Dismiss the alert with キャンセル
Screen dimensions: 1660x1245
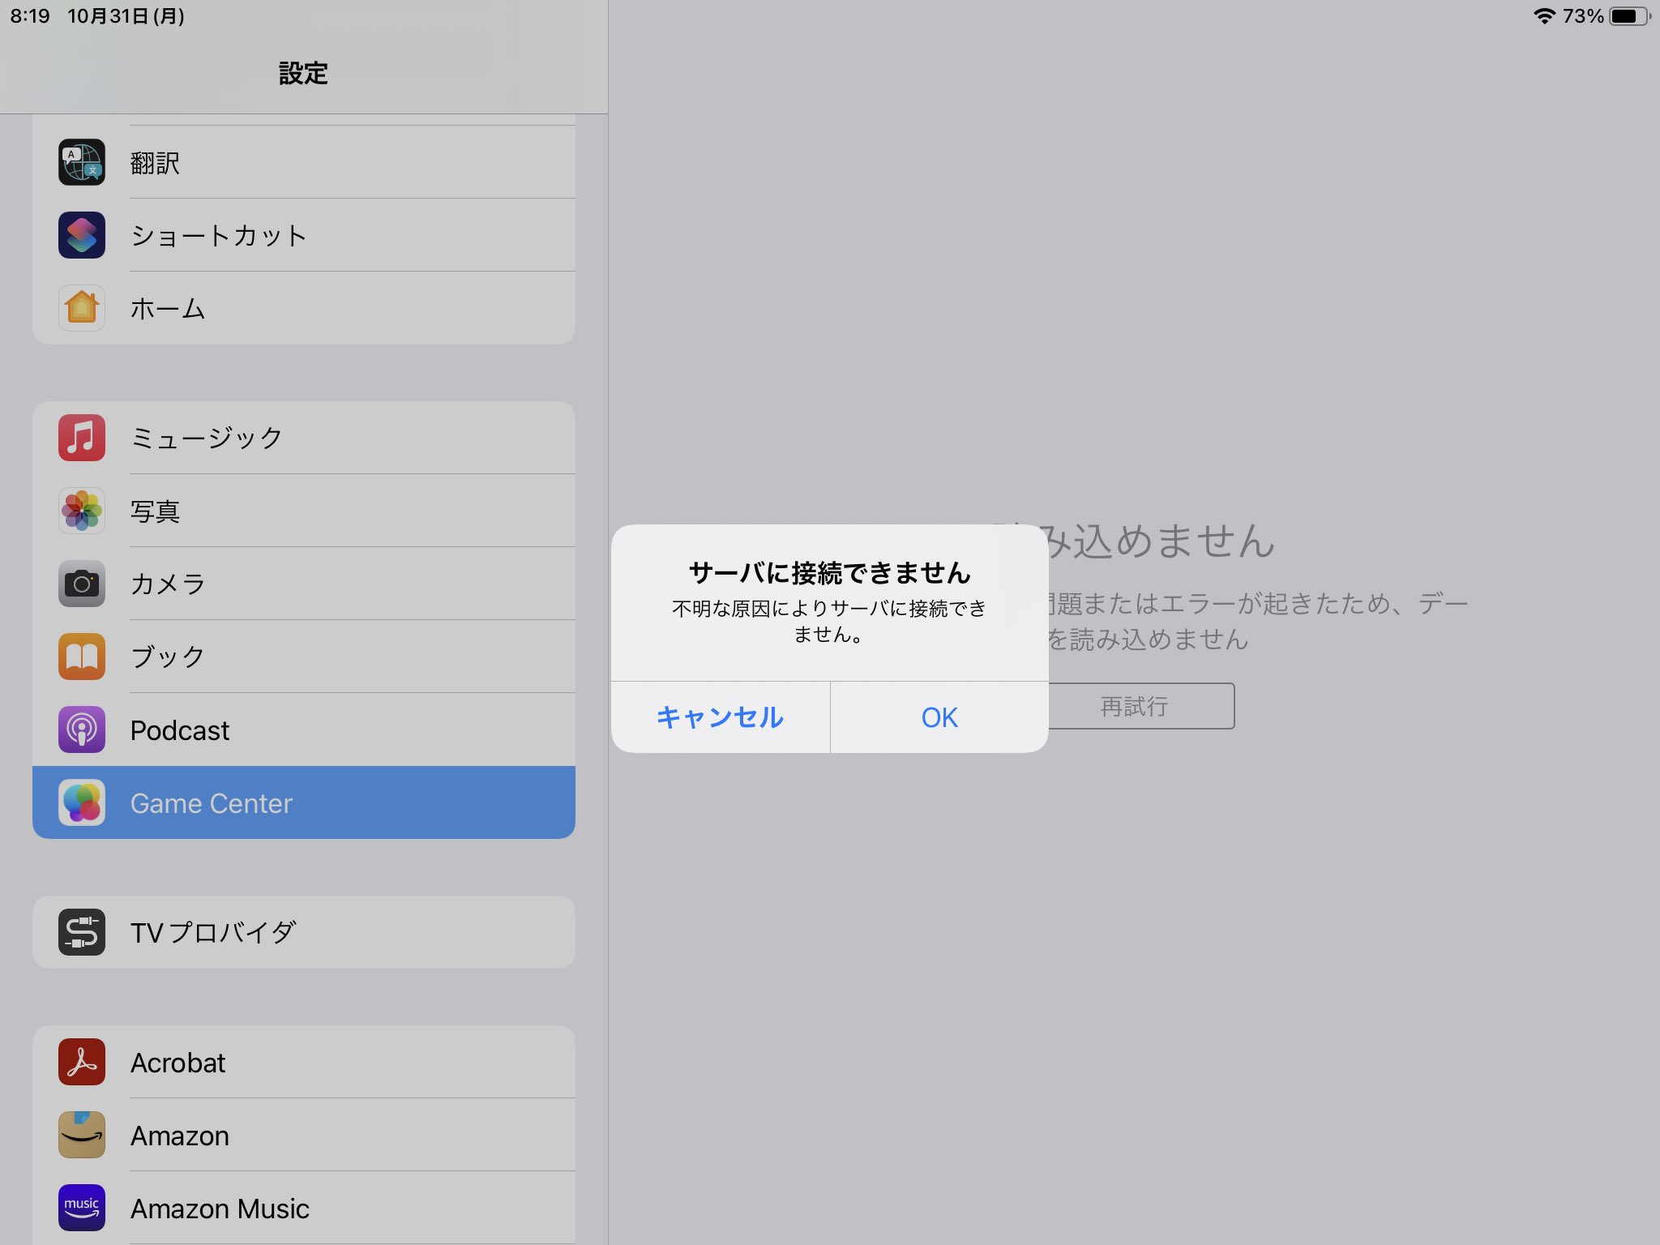721,717
